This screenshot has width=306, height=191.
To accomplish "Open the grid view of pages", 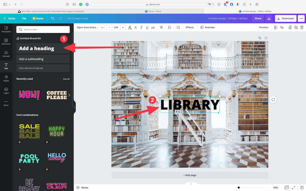I will (287, 188).
